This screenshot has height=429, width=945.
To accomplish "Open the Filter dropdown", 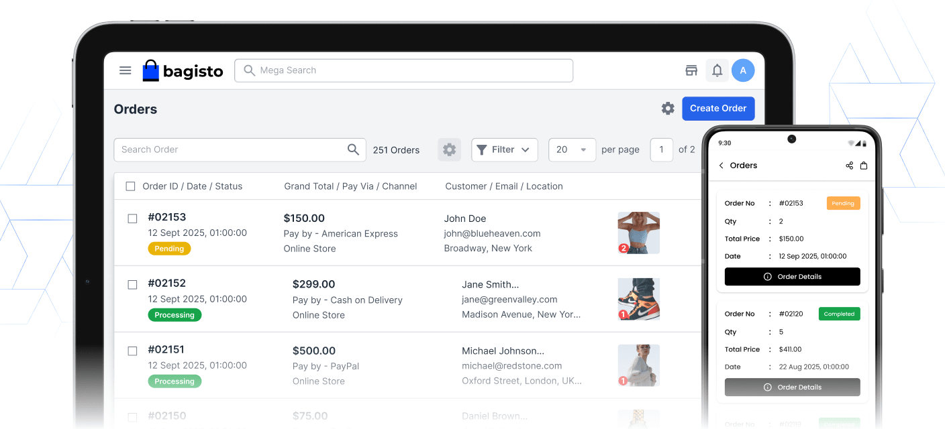I will (504, 149).
